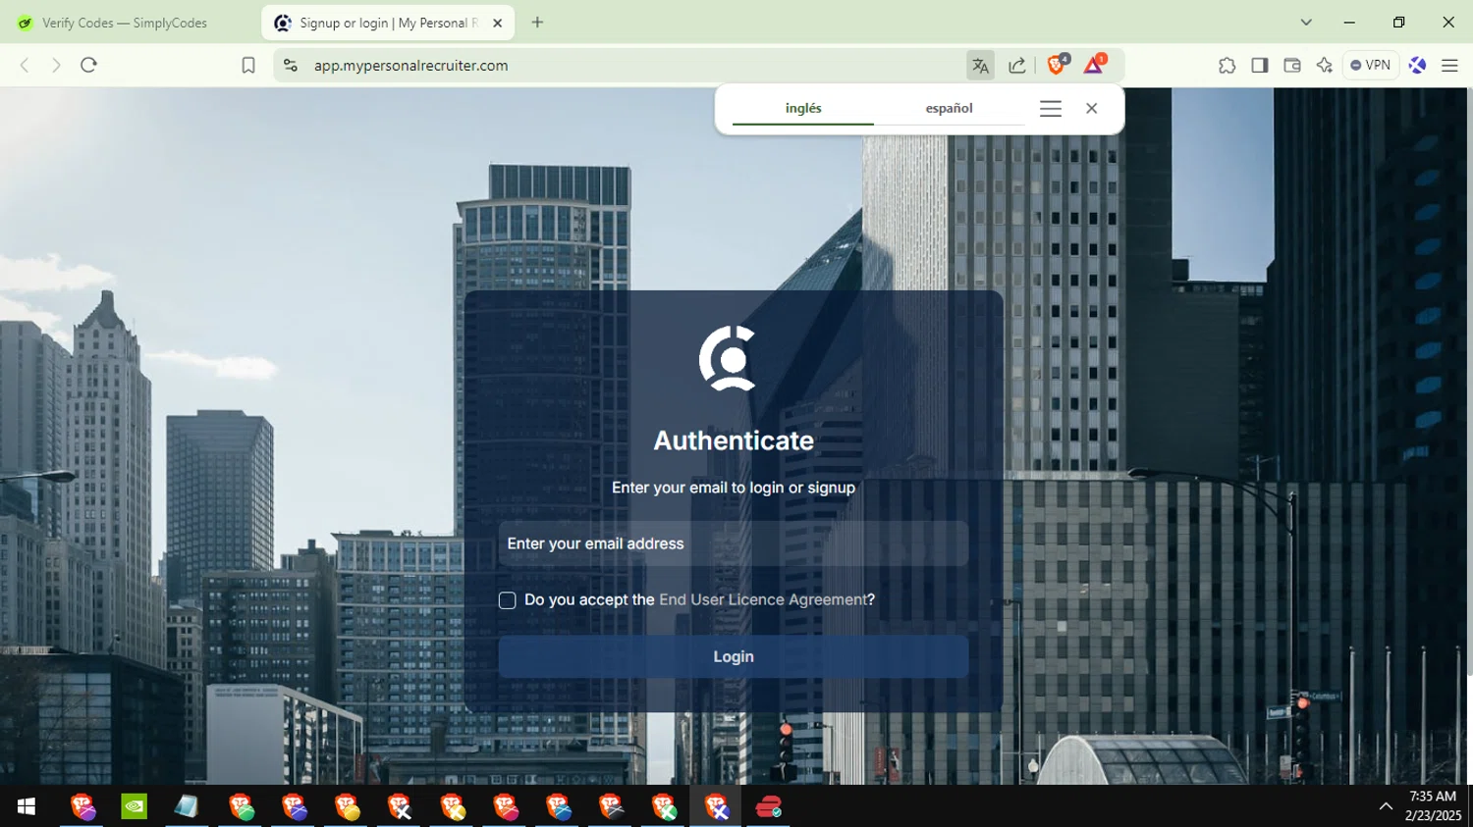Show hidden system tray icons

[x=1386, y=806]
